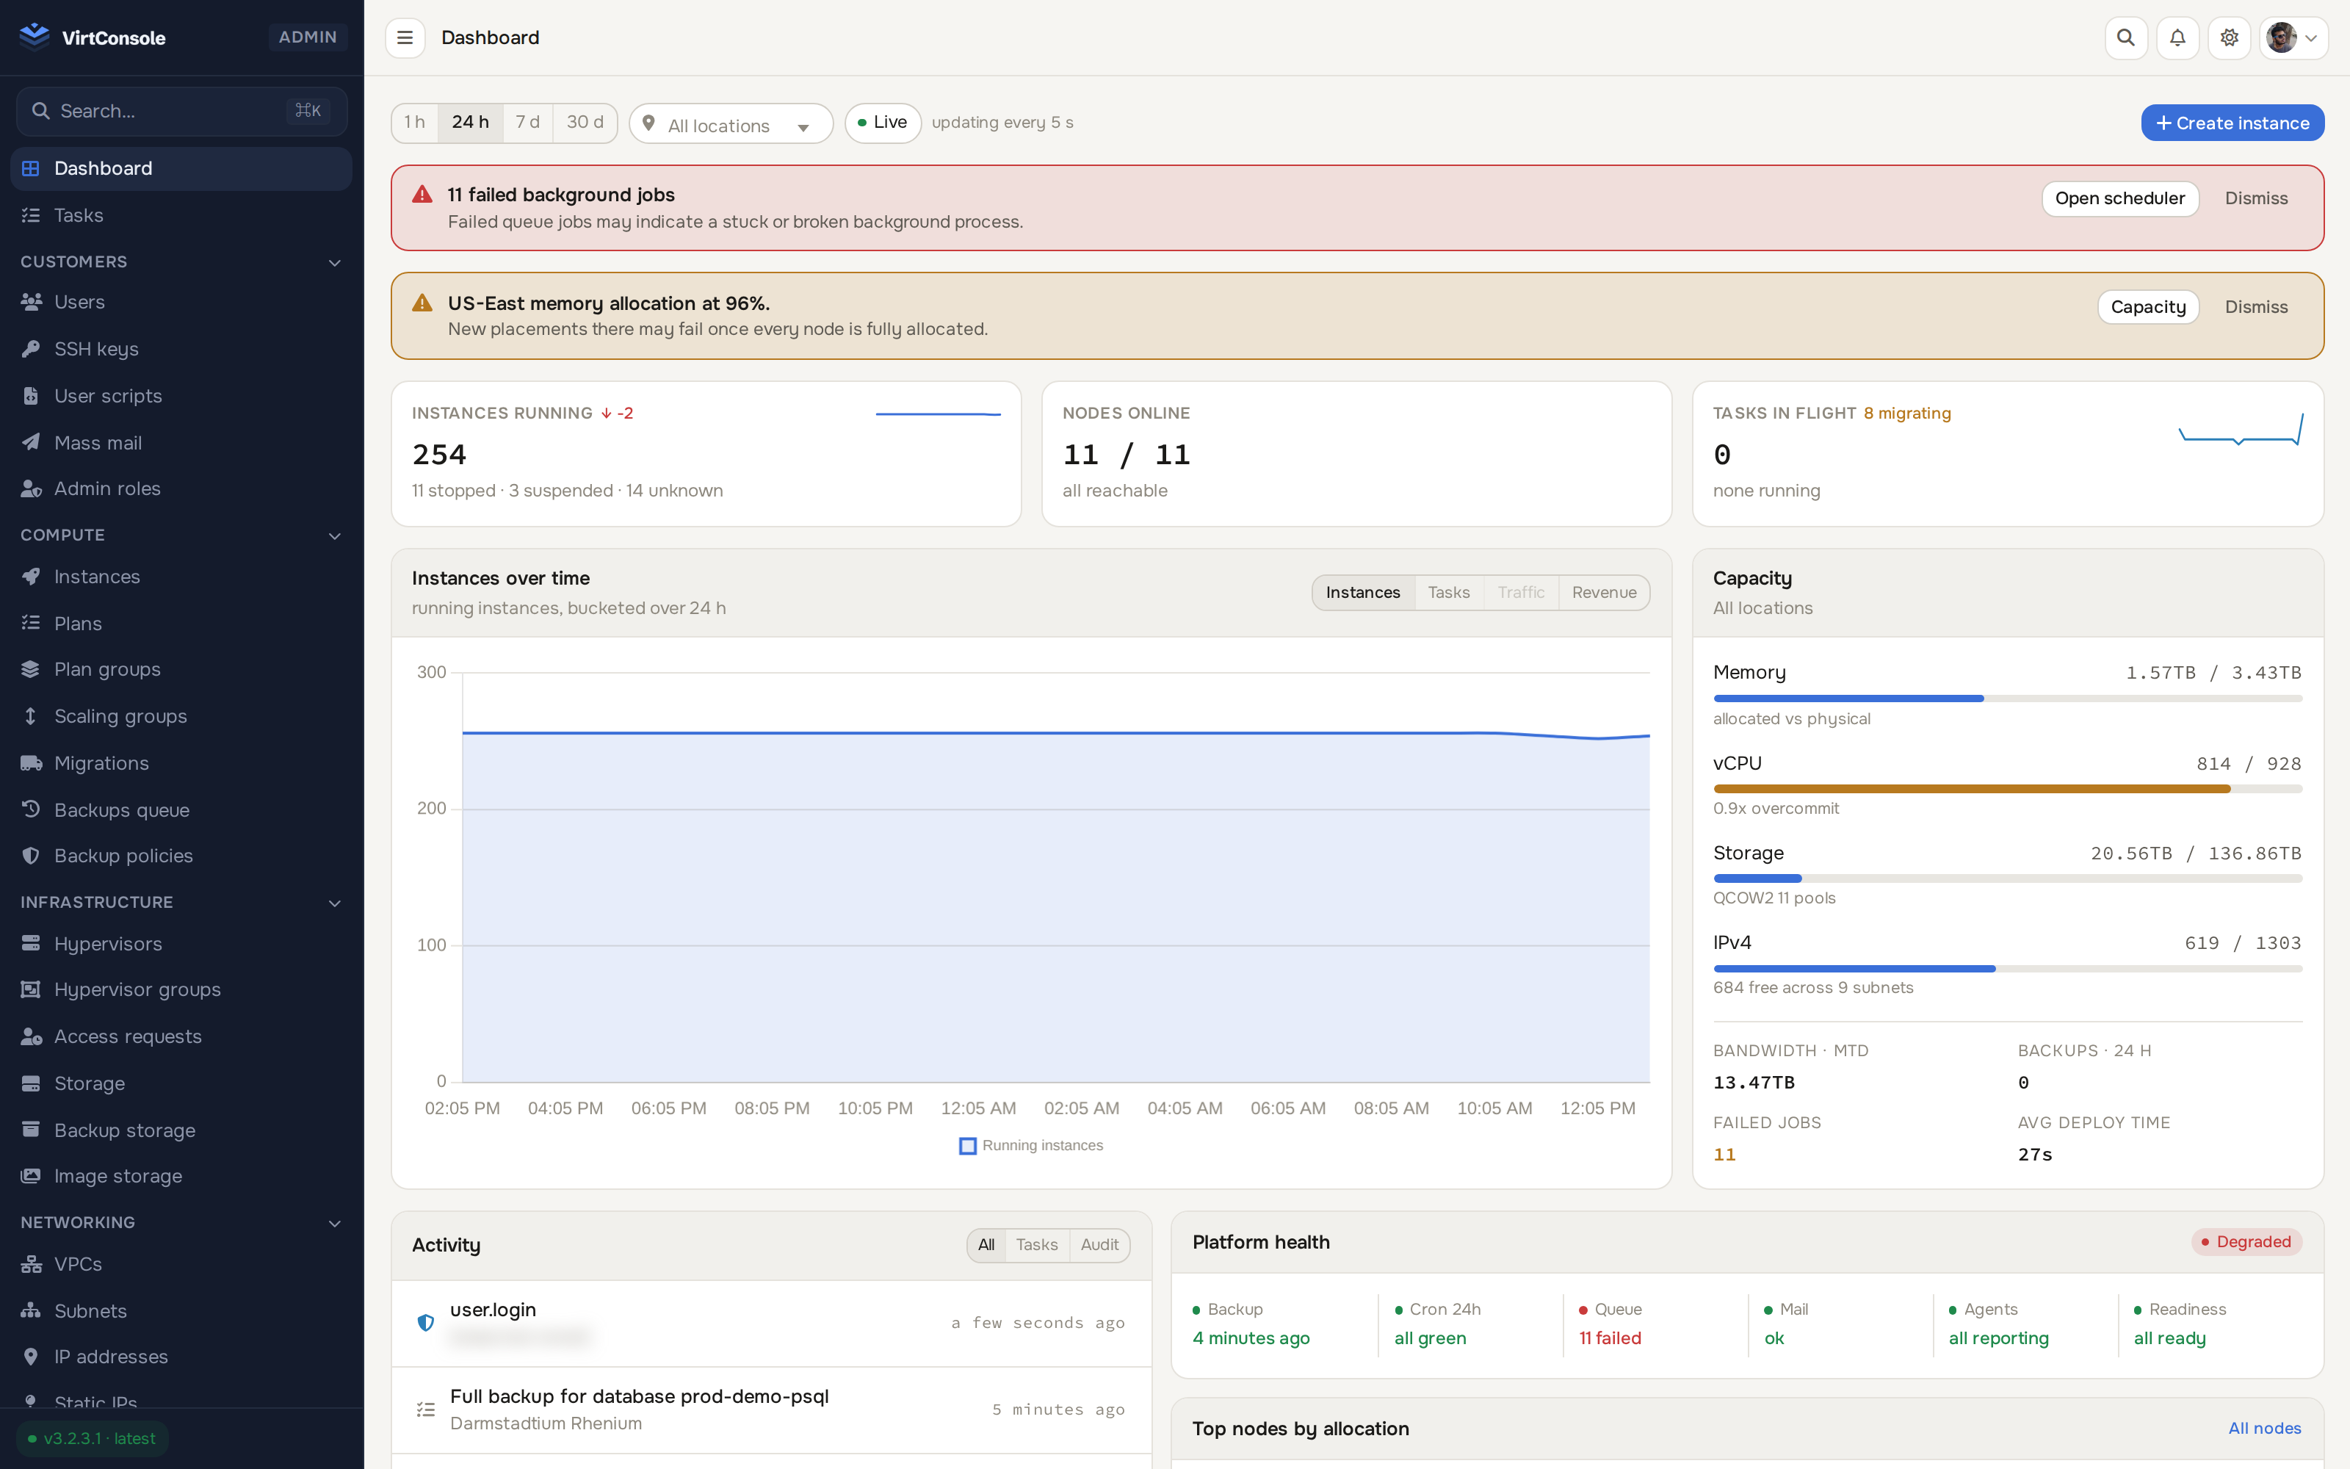2350x1469 pixels.
Task: Collapse the Infrastructure section
Action: coord(181,903)
